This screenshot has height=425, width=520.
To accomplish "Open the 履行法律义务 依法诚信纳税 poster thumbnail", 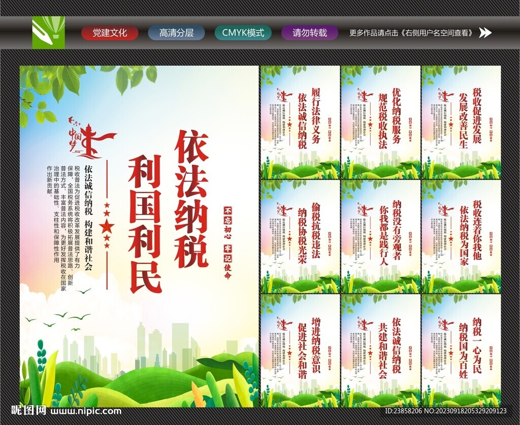I will coord(300,122).
